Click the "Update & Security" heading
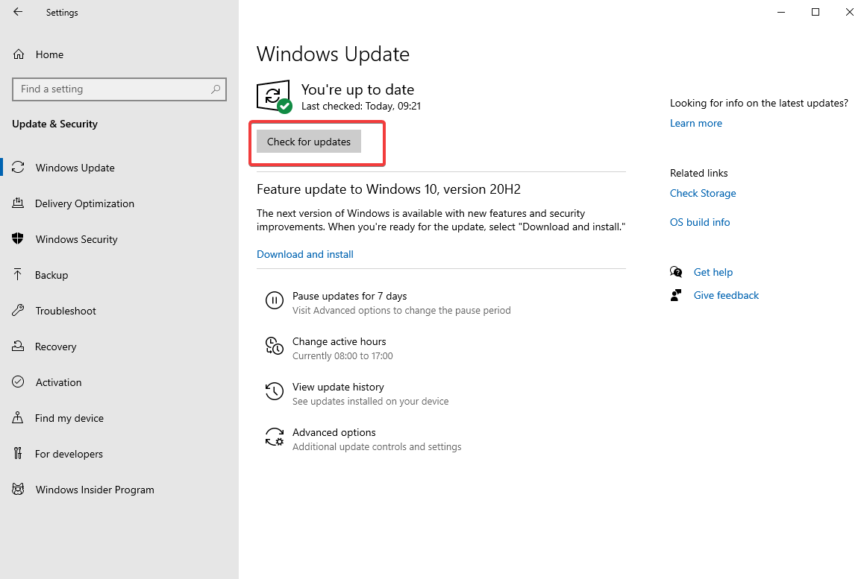This screenshot has height=579, width=867. coord(54,124)
